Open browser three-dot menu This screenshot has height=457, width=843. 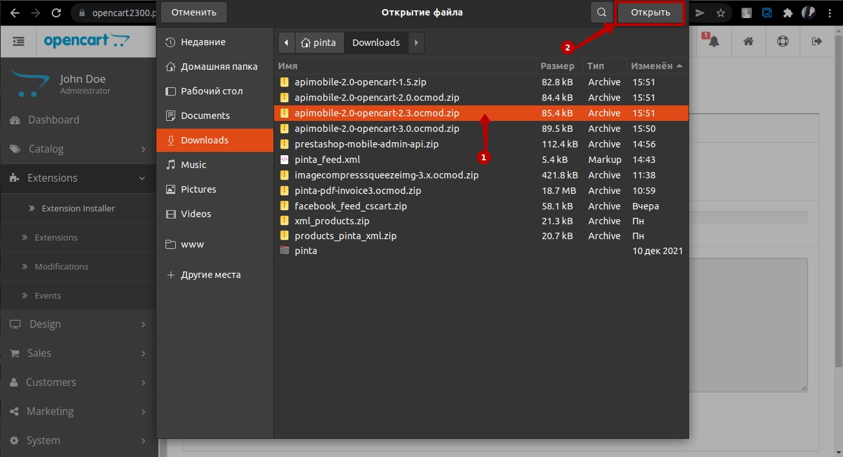pos(829,12)
